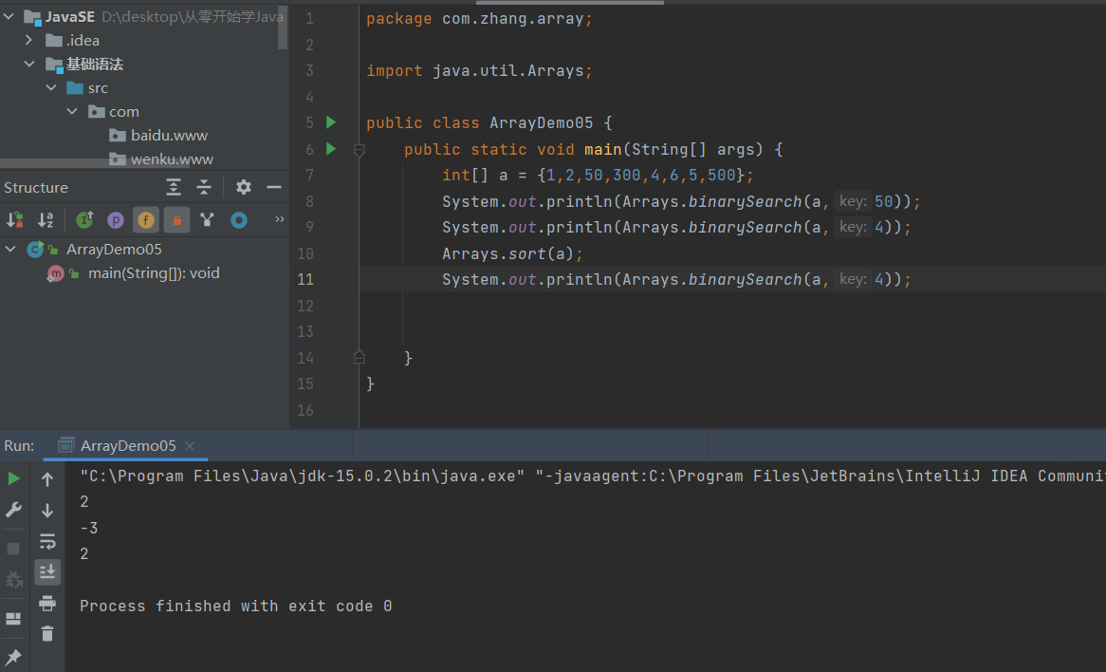Click the fold end marker on line 14
1106x672 pixels.
click(359, 357)
